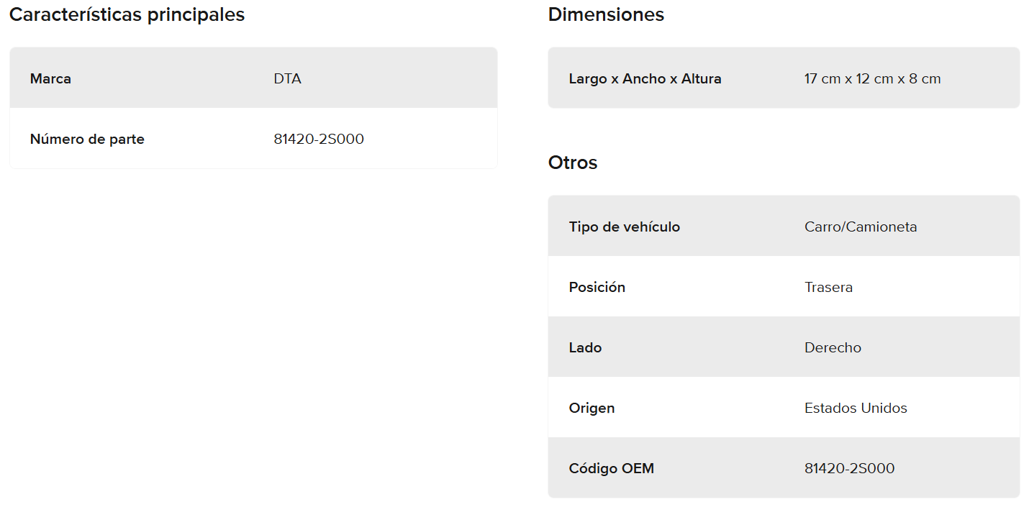This screenshot has width=1029, height=507.
Task: Click the part number value beside Número de parte
Action: click(319, 140)
